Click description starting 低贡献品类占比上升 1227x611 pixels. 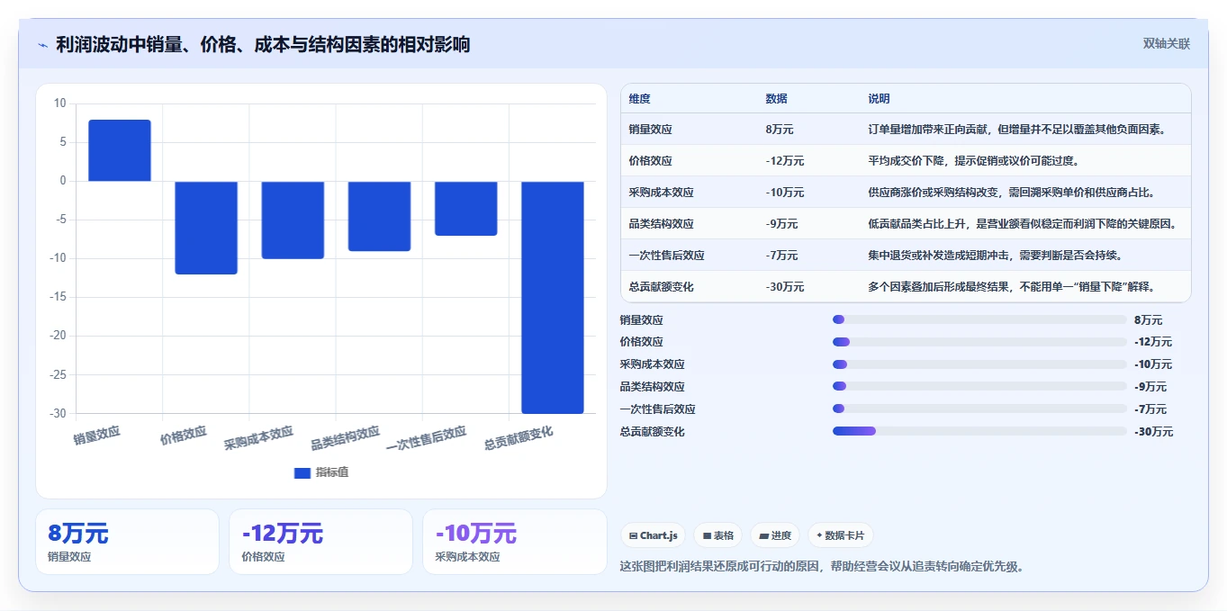pyautogui.click(x=1023, y=224)
